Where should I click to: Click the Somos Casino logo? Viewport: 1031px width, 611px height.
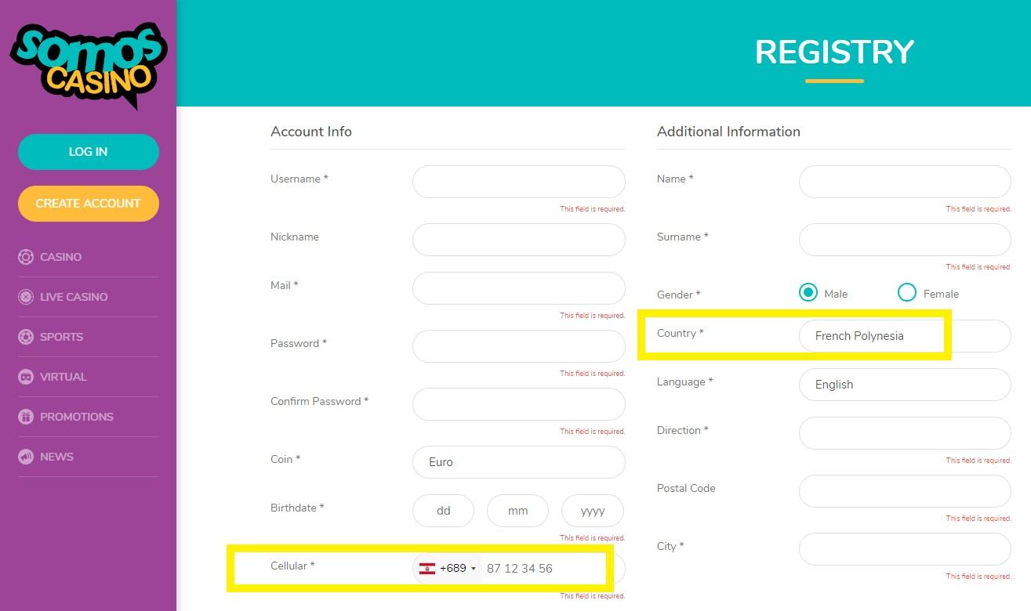click(88, 64)
